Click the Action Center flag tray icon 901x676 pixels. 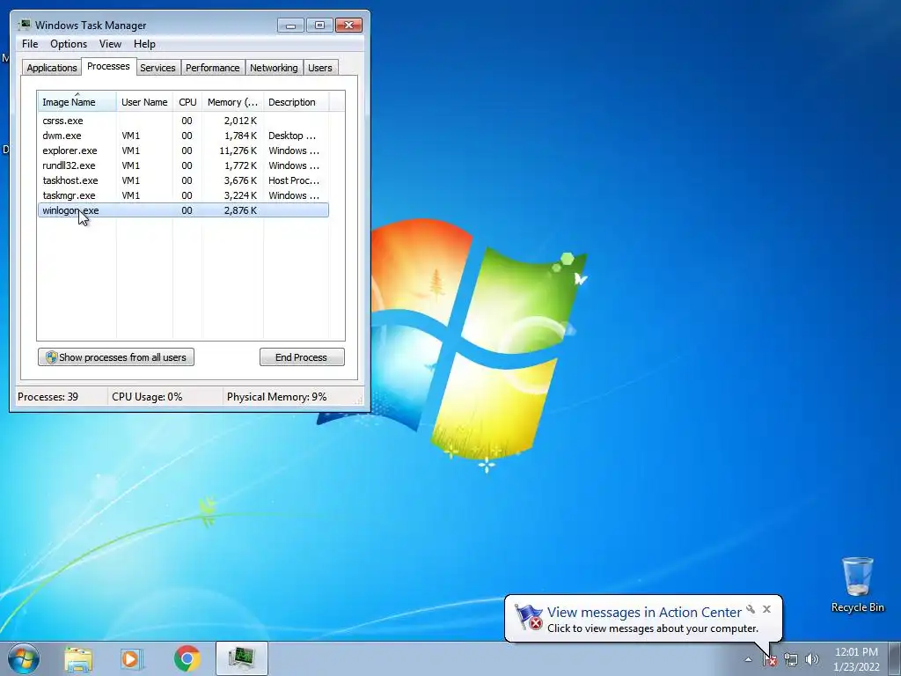(770, 659)
